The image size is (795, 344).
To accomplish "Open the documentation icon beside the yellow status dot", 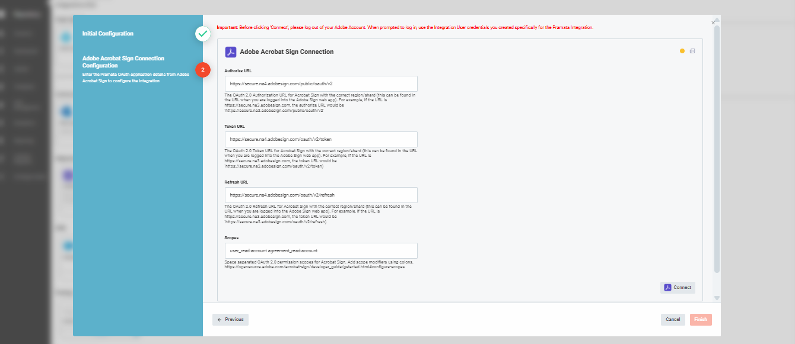I will click(692, 51).
